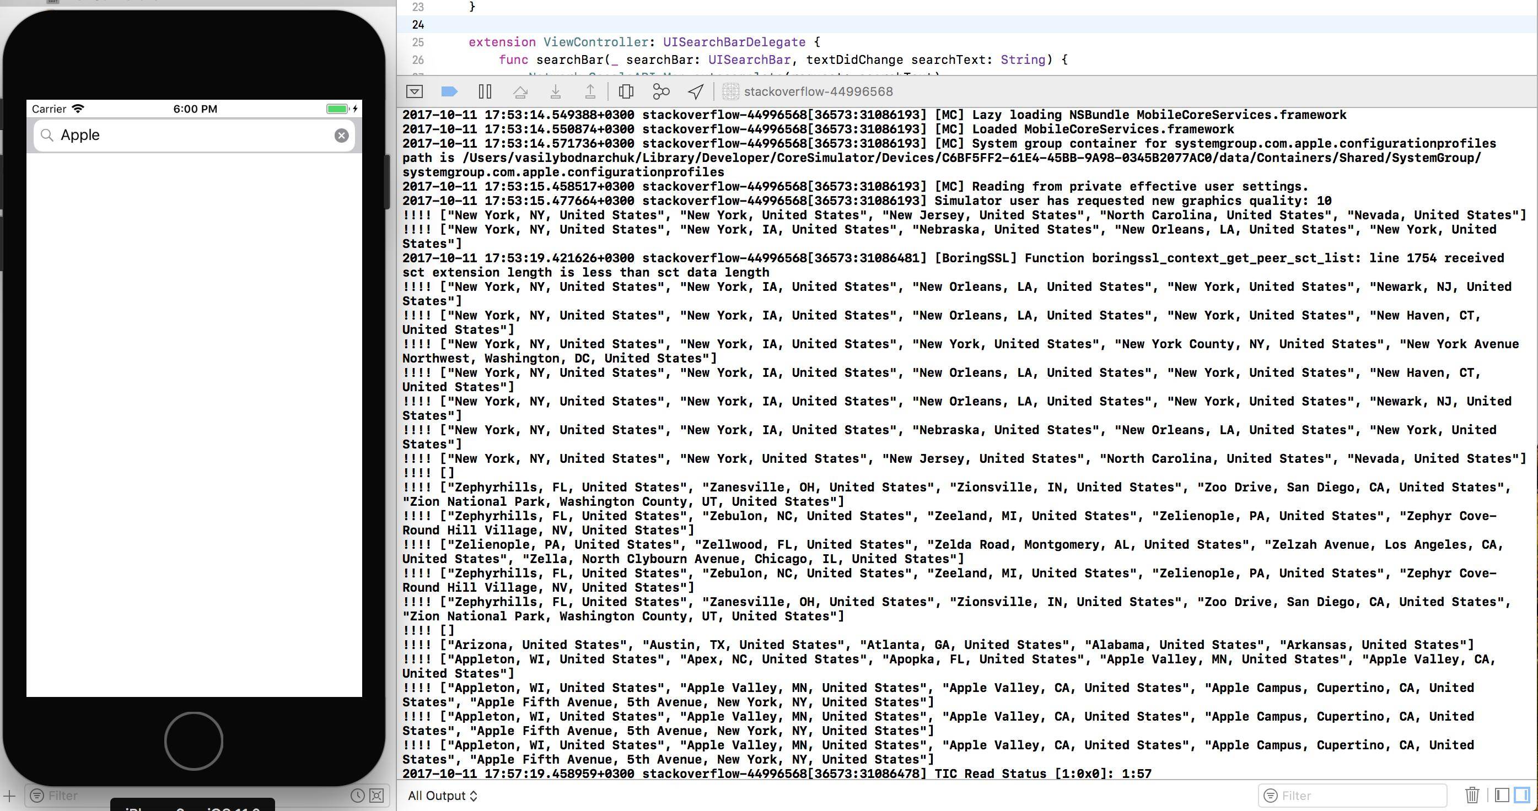
Task: Open Debug View Hierarchy
Action: (626, 91)
